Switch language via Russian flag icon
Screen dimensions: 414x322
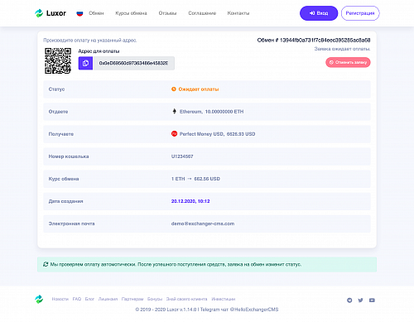coord(79,13)
